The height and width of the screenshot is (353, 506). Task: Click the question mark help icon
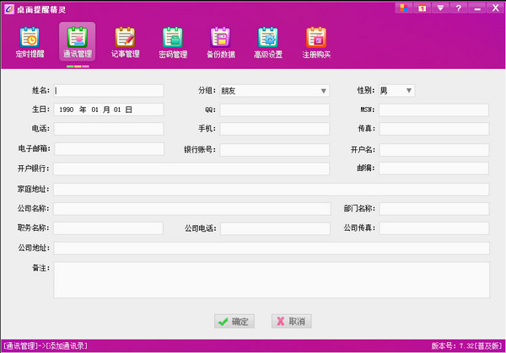(x=458, y=8)
